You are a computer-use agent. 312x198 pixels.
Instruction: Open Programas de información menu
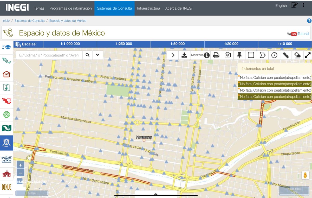click(x=71, y=8)
